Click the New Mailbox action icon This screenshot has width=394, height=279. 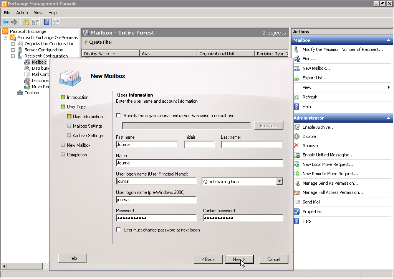click(x=296, y=68)
